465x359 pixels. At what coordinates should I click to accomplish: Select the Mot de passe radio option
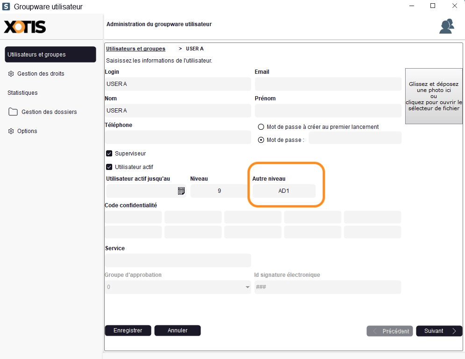261,140
